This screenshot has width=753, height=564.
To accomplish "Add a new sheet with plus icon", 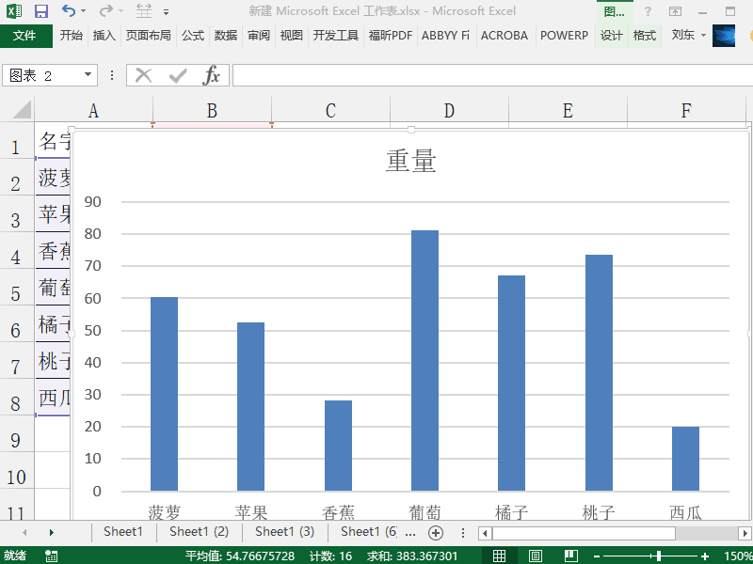I will [436, 532].
